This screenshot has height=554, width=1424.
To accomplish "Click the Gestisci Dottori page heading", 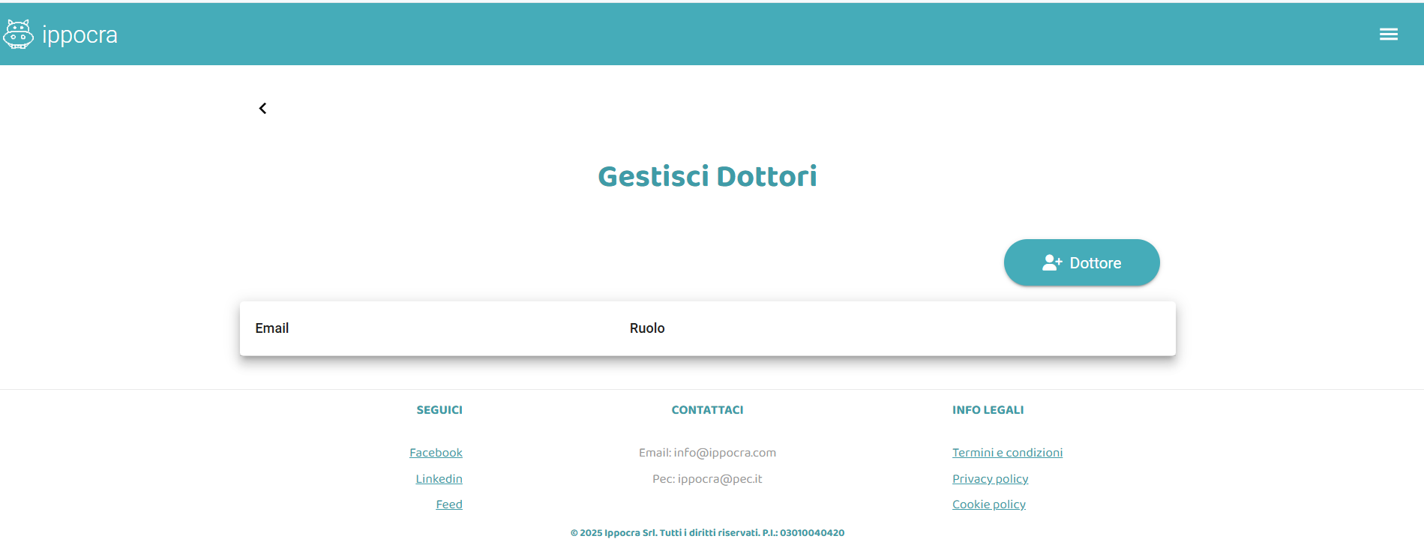I will tap(707, 177).
